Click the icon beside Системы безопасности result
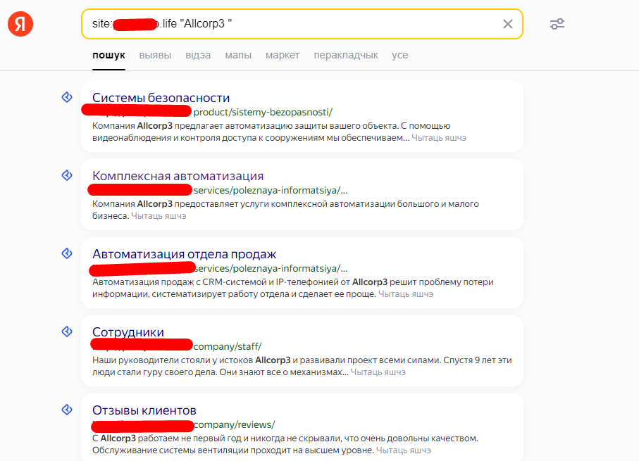Image resolution: width=639 pixels, height=461 pixels. click(x=67, y=97)
